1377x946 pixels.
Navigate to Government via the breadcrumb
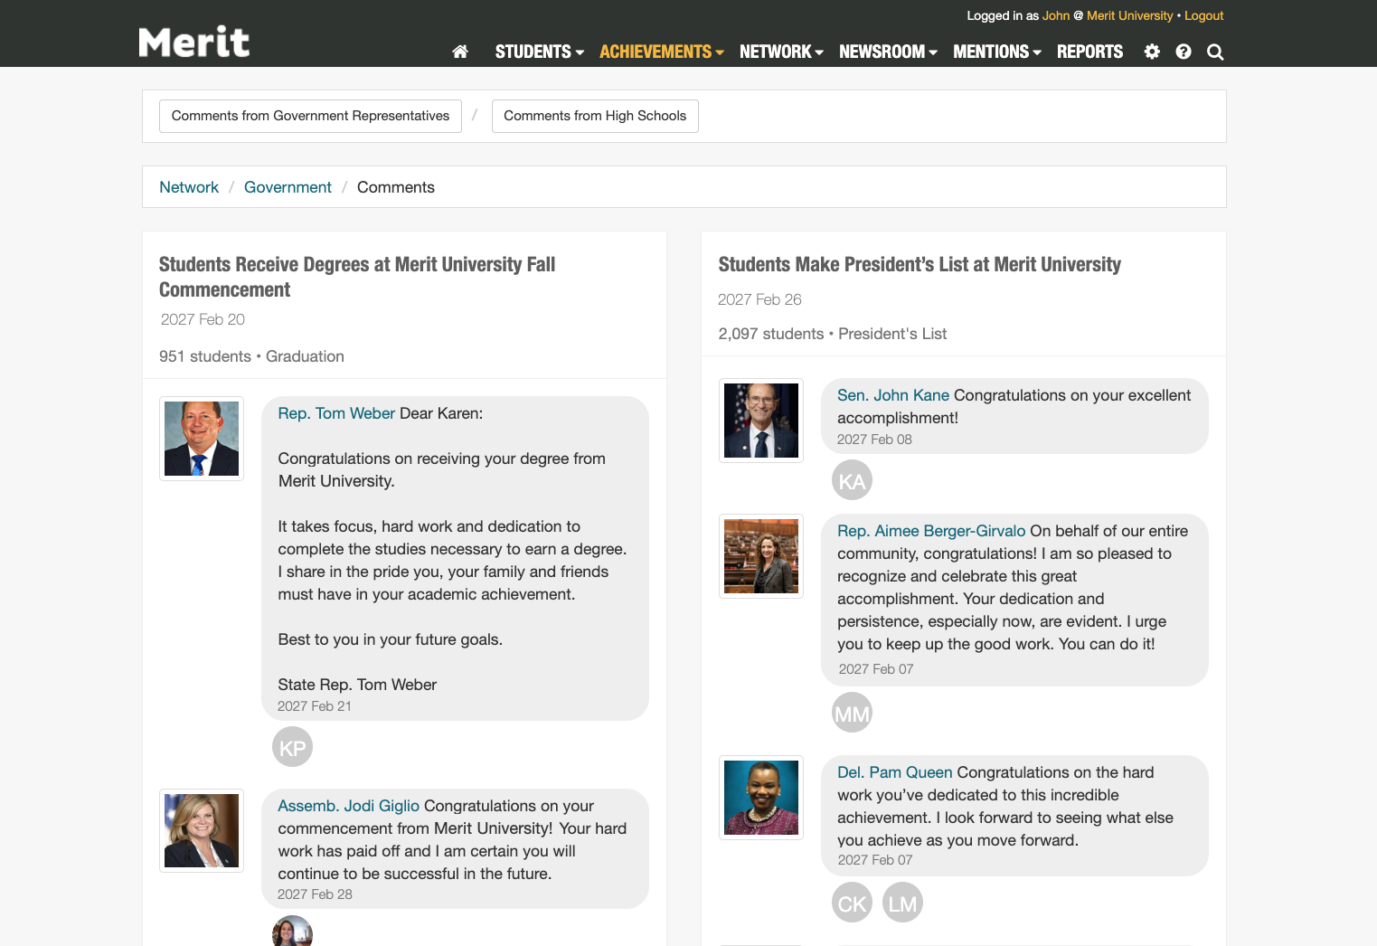point(288,186)
